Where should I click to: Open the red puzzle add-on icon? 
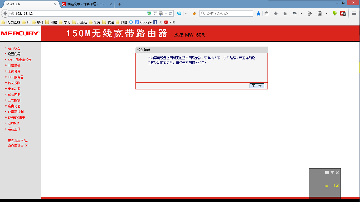(343, 13)
